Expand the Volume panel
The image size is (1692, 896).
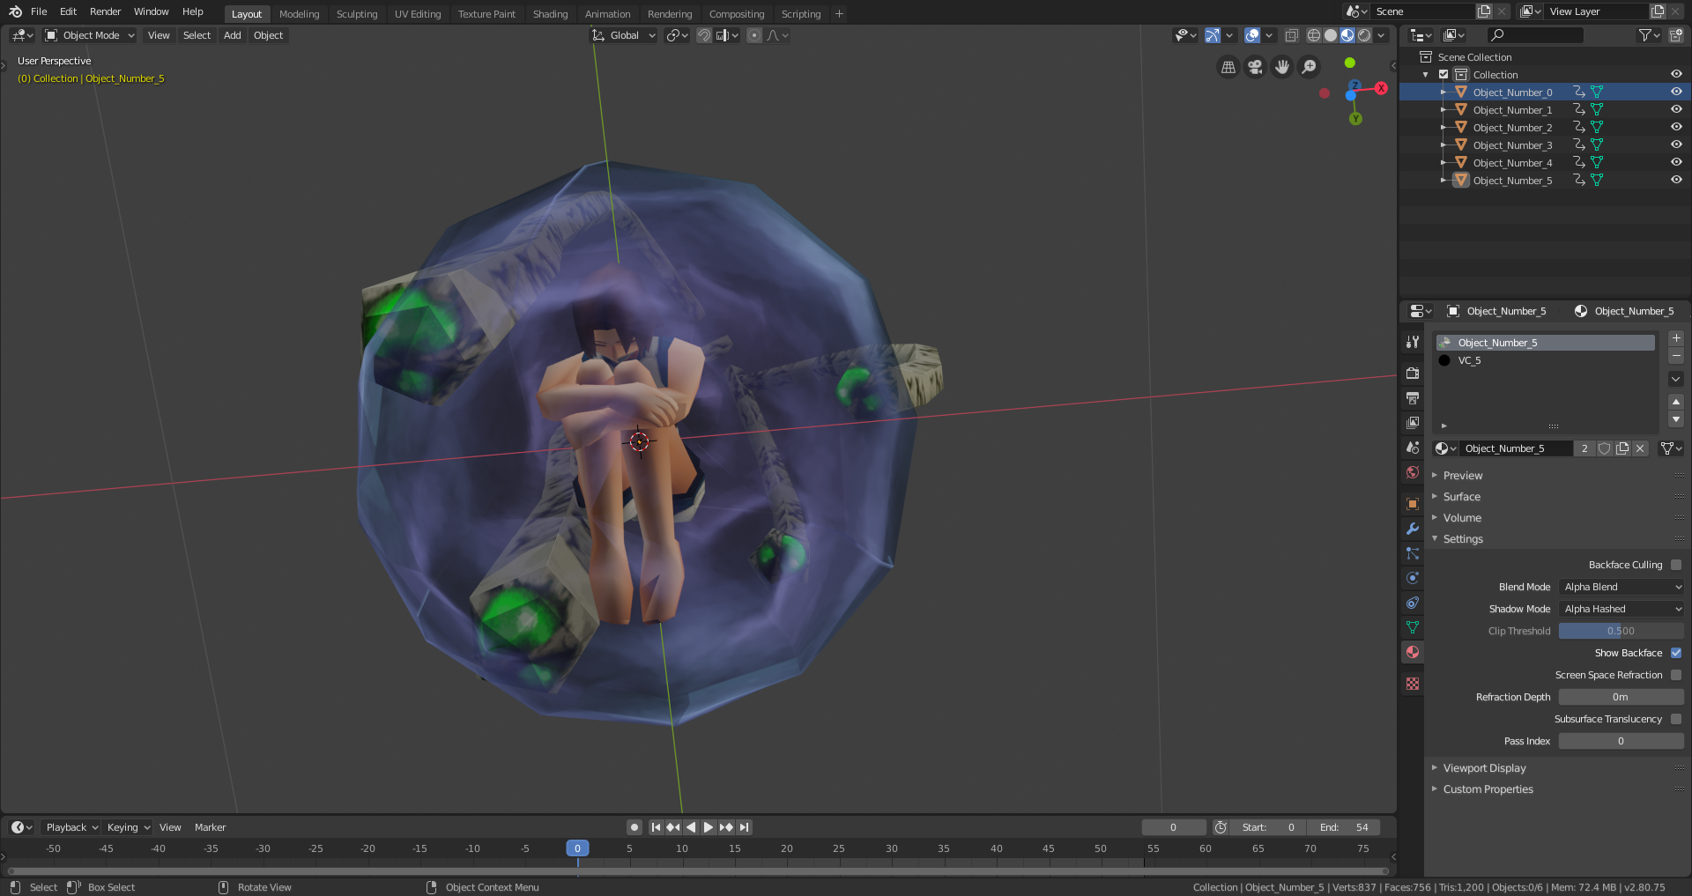coord(1462,518)
